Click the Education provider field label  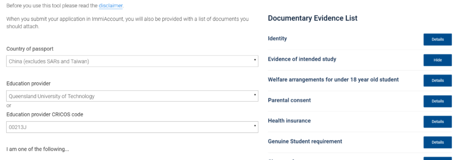(x=28, y=83)
